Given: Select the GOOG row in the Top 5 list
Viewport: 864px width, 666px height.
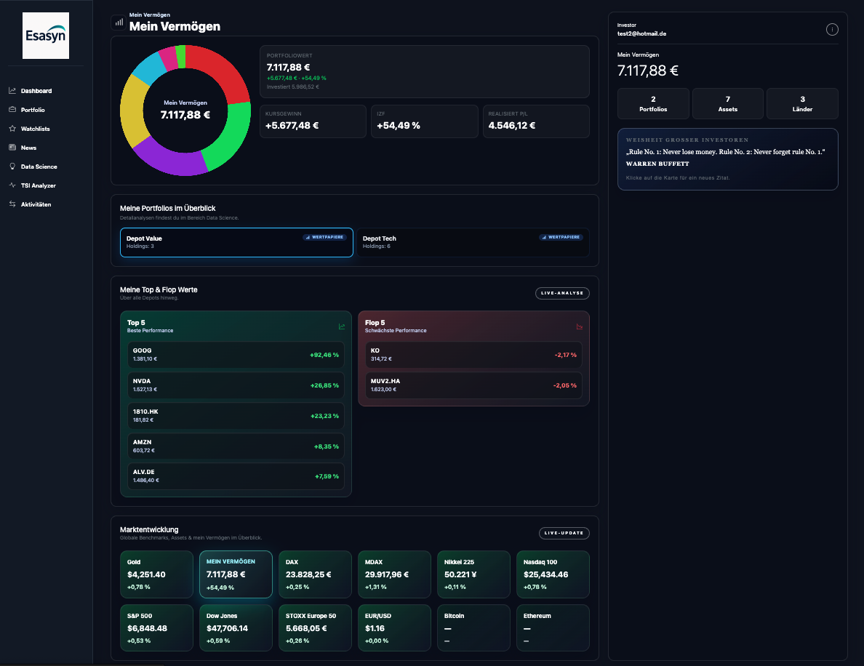Looking at the screenshot, I should coord(236,354).
